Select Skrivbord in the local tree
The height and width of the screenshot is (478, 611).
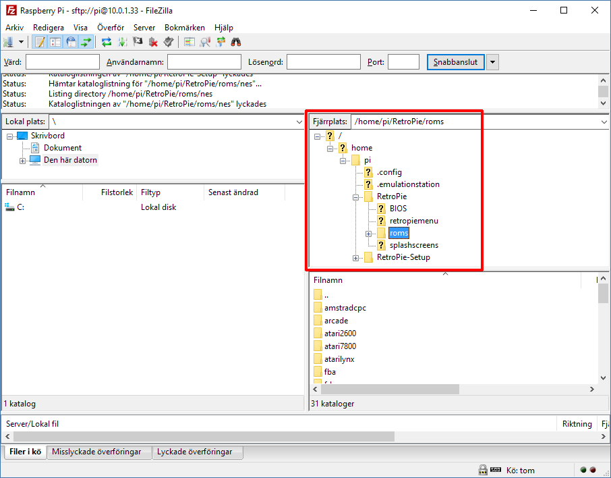[x=48, y=136]
